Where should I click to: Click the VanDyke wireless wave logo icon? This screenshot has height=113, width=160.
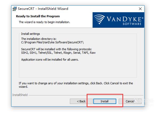click(x=99, y=19)
